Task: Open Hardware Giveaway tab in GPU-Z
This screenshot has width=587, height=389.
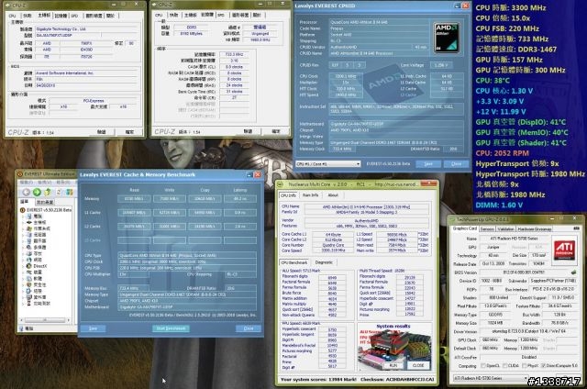Action: point(534,228)
